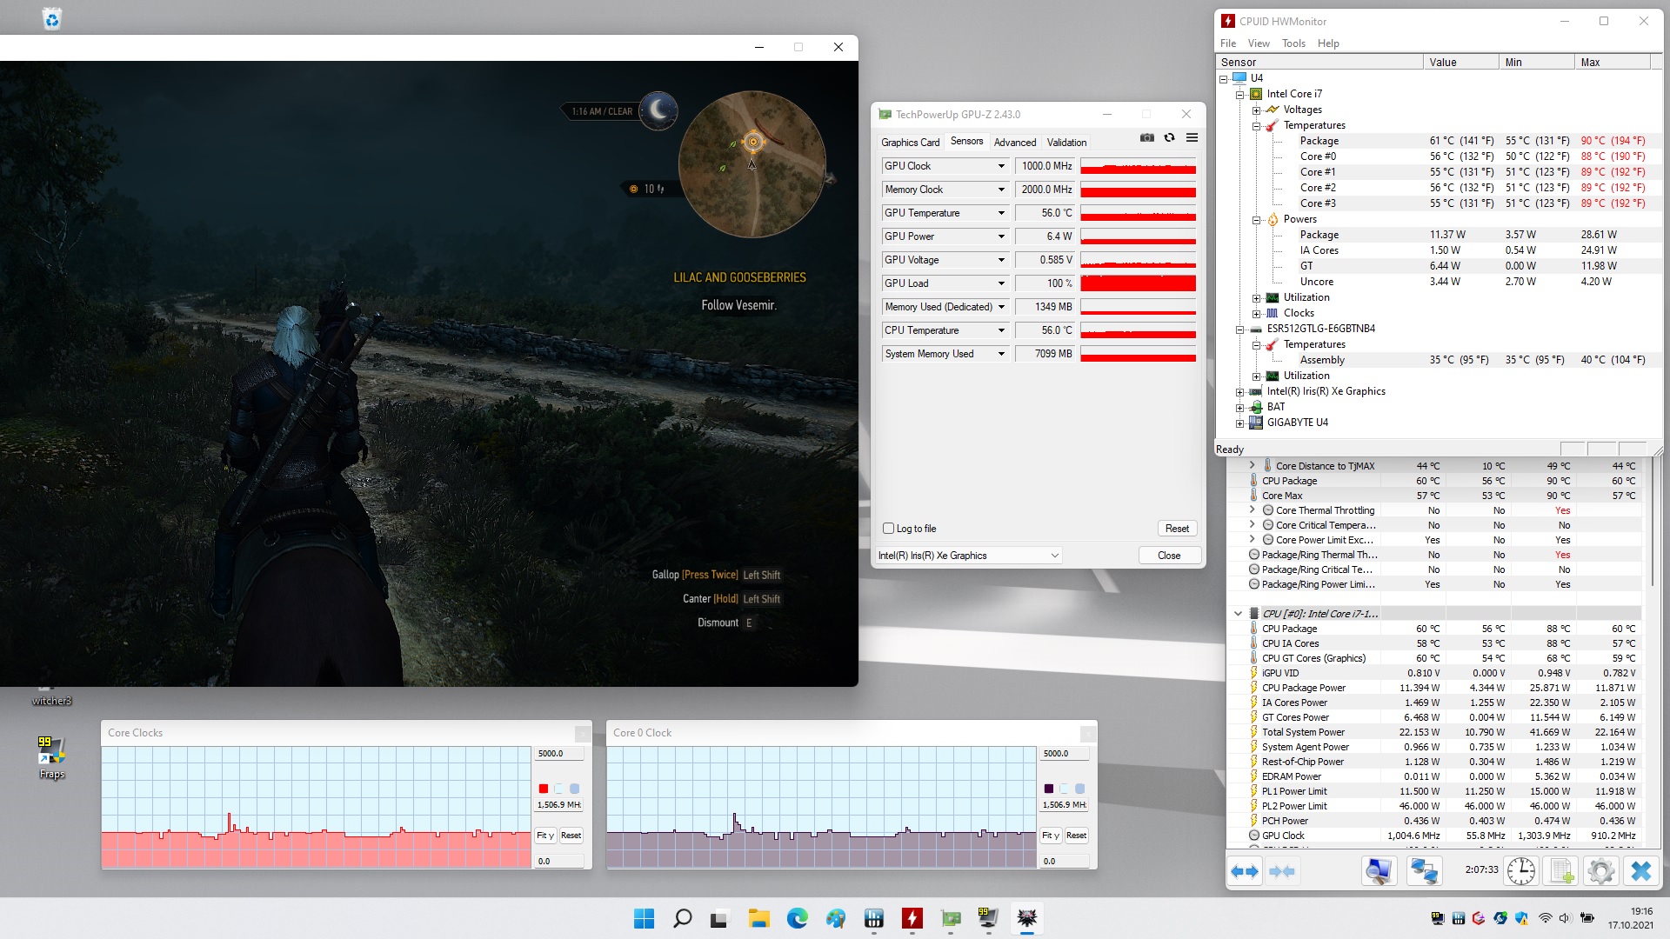Open the GPU Temperature sensor dropdown
Screen dimensions: 1670x939
click(1001, 213)
